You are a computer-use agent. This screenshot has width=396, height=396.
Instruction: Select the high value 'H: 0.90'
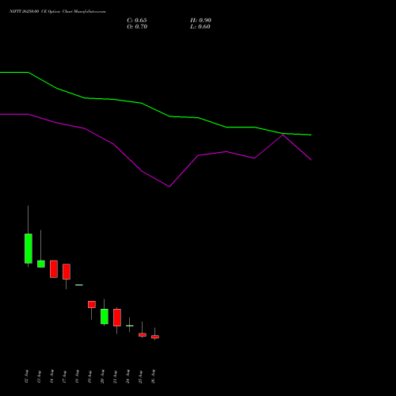click(200, 21)
